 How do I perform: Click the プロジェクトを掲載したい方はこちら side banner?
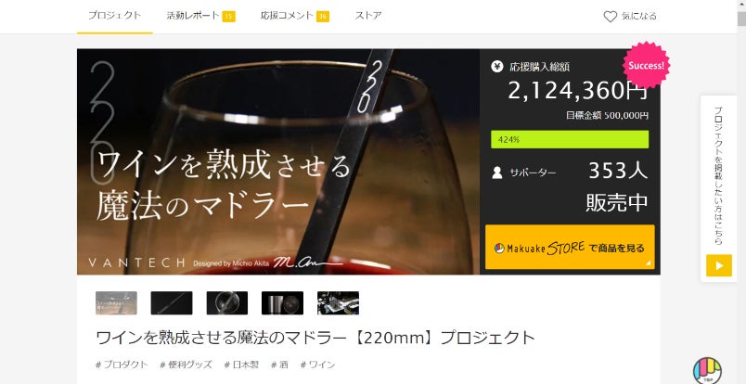pyautogui.click(x=718, y=188)
